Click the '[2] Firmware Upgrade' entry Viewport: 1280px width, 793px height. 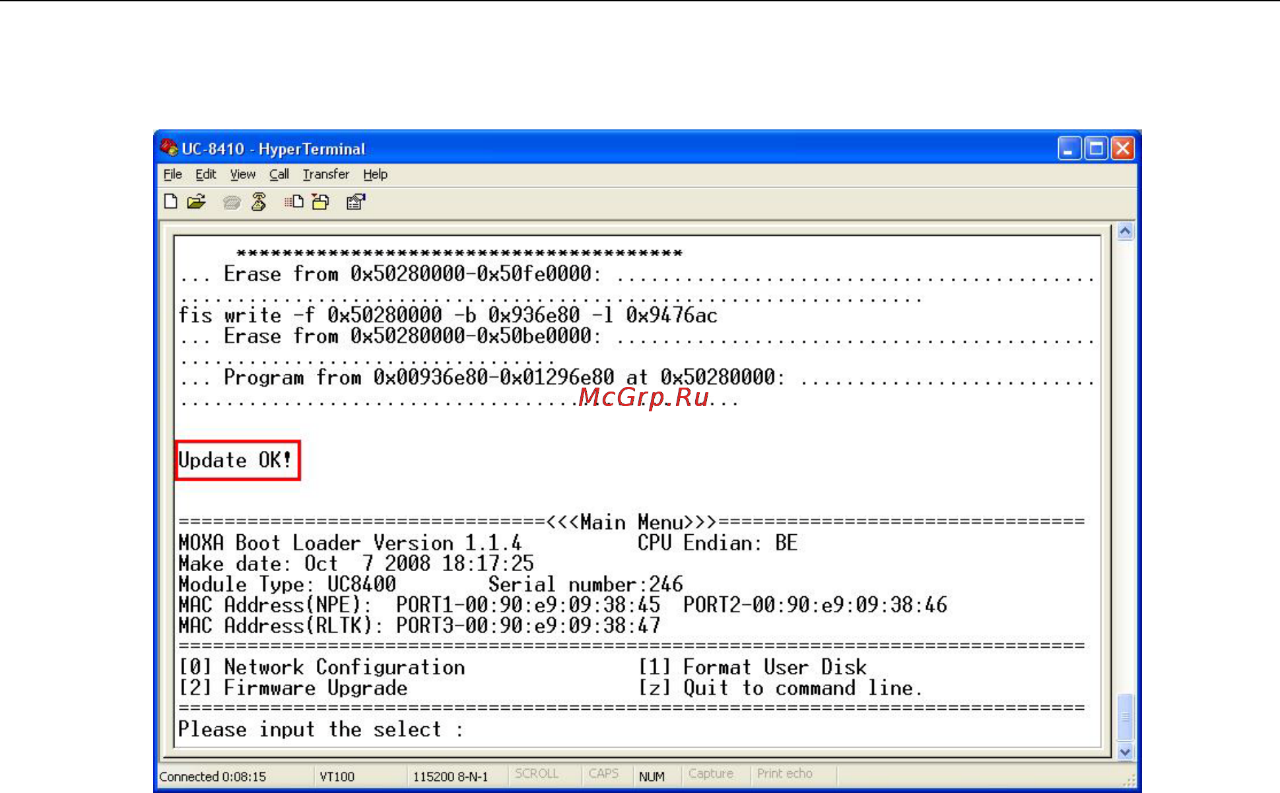[293, 688]
